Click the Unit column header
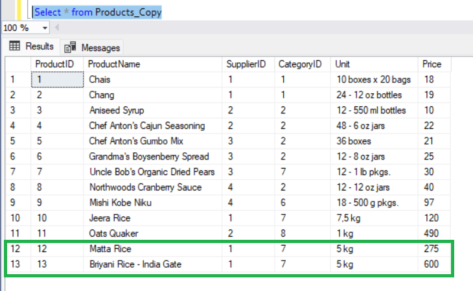Image resolution: width=473 pixels, height=291 pixels. (x=343, y=64)
